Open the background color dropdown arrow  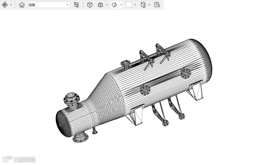point(135,5)
